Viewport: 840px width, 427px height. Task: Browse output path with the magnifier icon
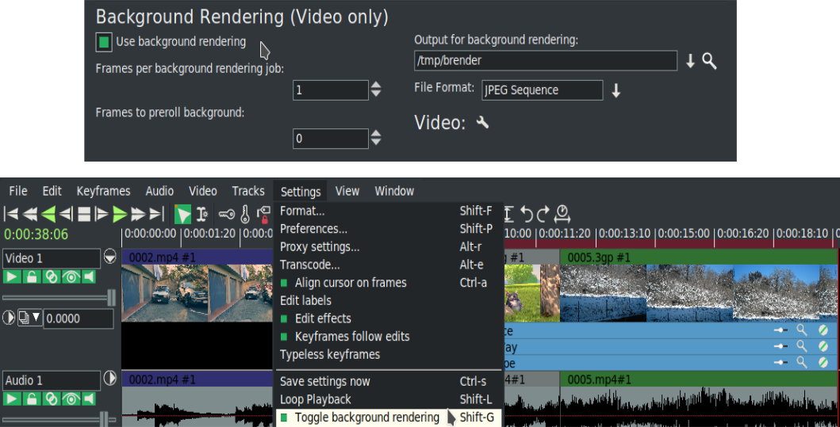710,61
